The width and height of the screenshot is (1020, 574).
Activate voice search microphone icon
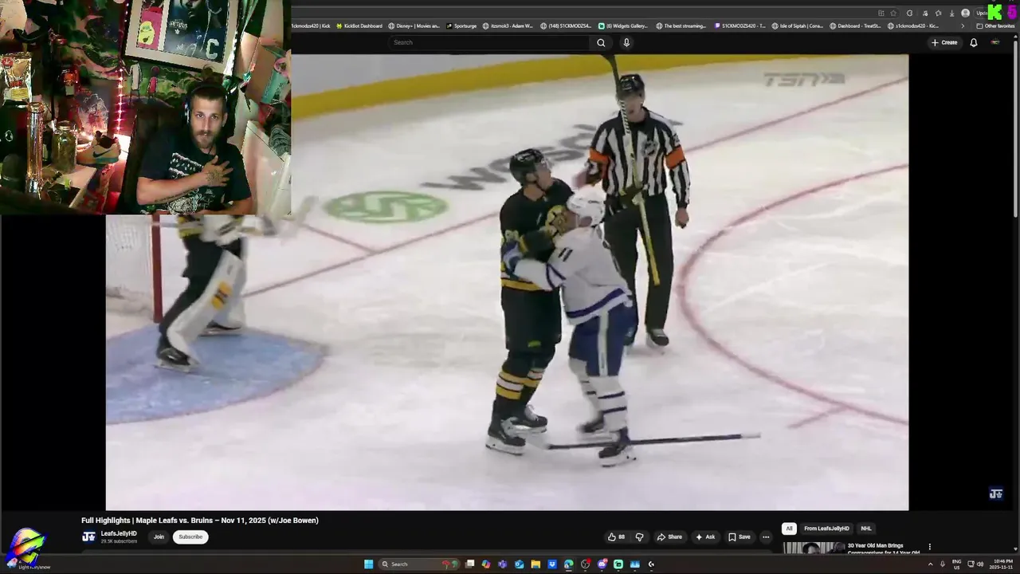pos(626,42)
